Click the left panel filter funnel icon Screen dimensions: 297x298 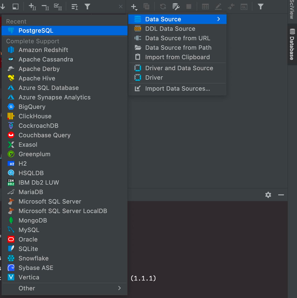click(x=87, y=7)
